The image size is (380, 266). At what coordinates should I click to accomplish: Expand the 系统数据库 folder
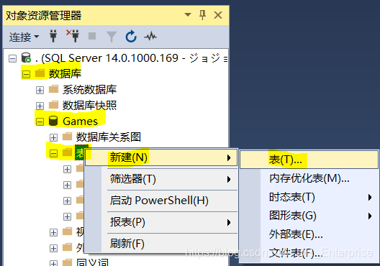40,91
